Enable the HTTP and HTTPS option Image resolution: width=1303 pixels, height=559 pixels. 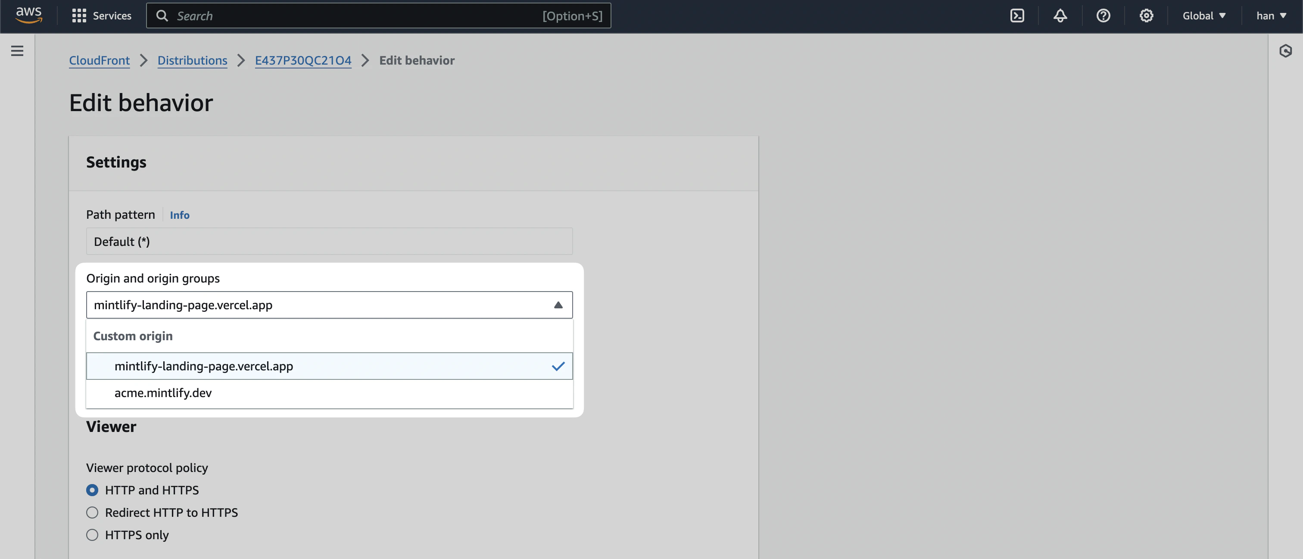click(92, 490)
